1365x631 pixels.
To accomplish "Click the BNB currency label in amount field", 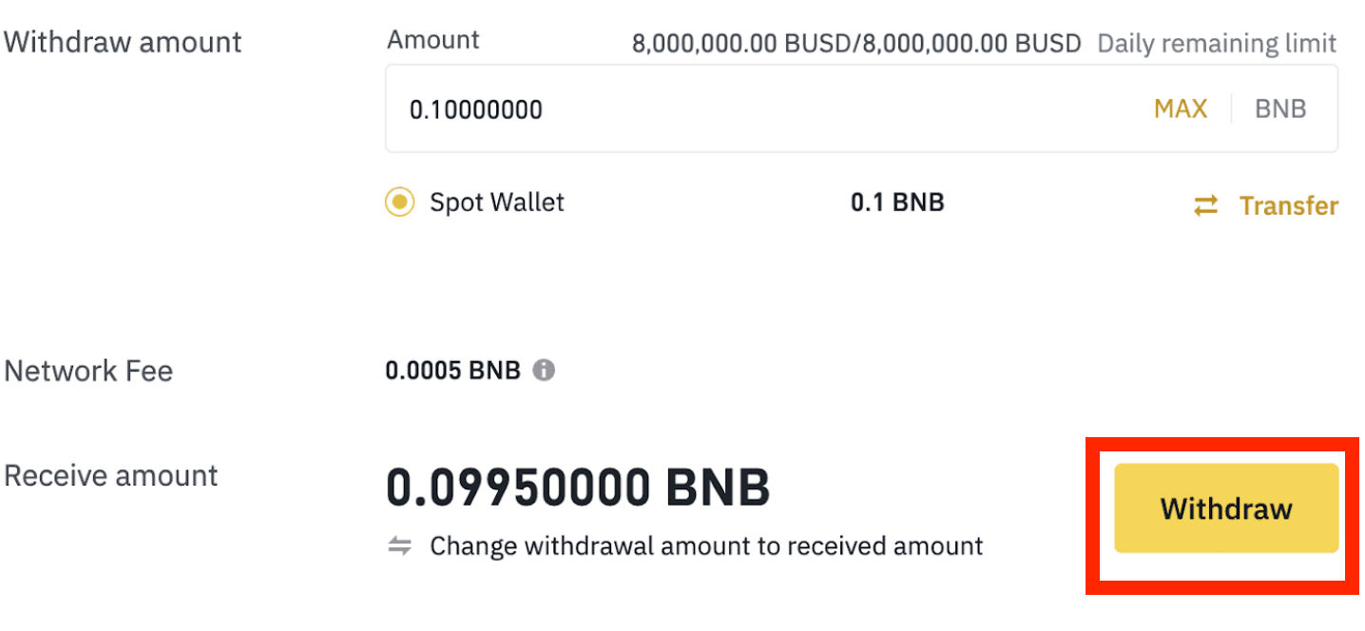I will click(x=1280, y=109).
